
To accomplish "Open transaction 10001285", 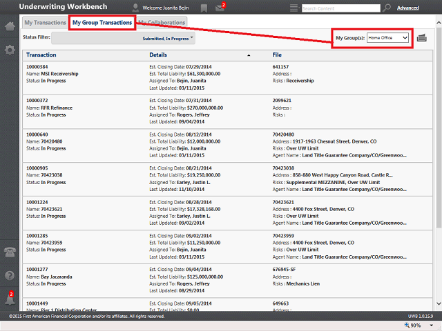I will coord(37,236).
